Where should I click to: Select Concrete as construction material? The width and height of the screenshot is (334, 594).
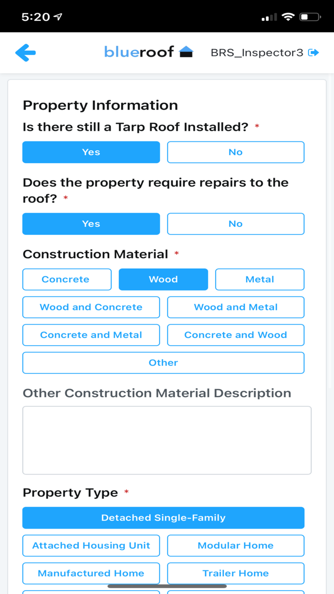[66, 279]
